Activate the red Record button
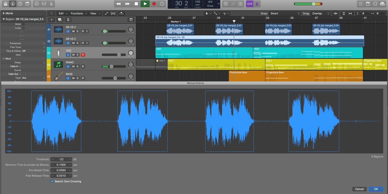 tap(154, 4)
